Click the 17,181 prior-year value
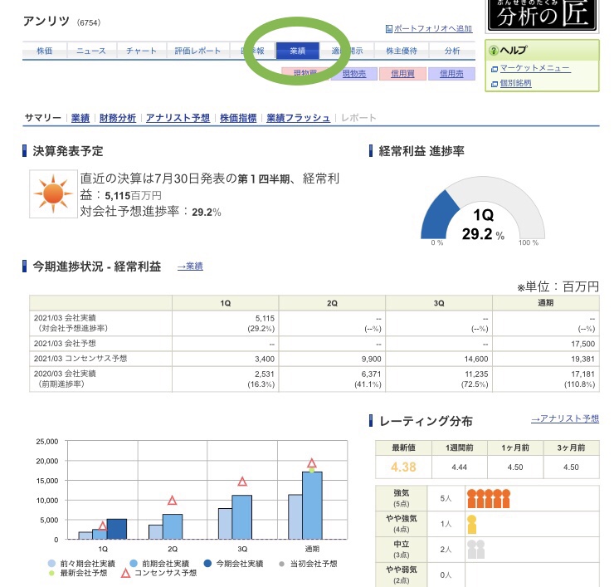The image size is (614, 587). point(582,374)
